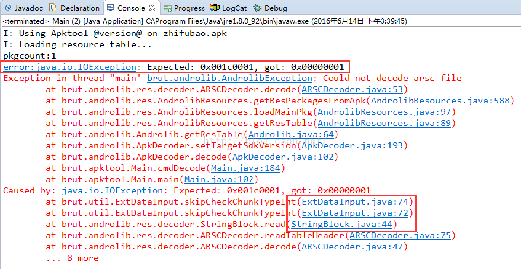This screenshot has width=521, height=269.
Task: Open the Main.java:102 link
Action: pos(219,180)
